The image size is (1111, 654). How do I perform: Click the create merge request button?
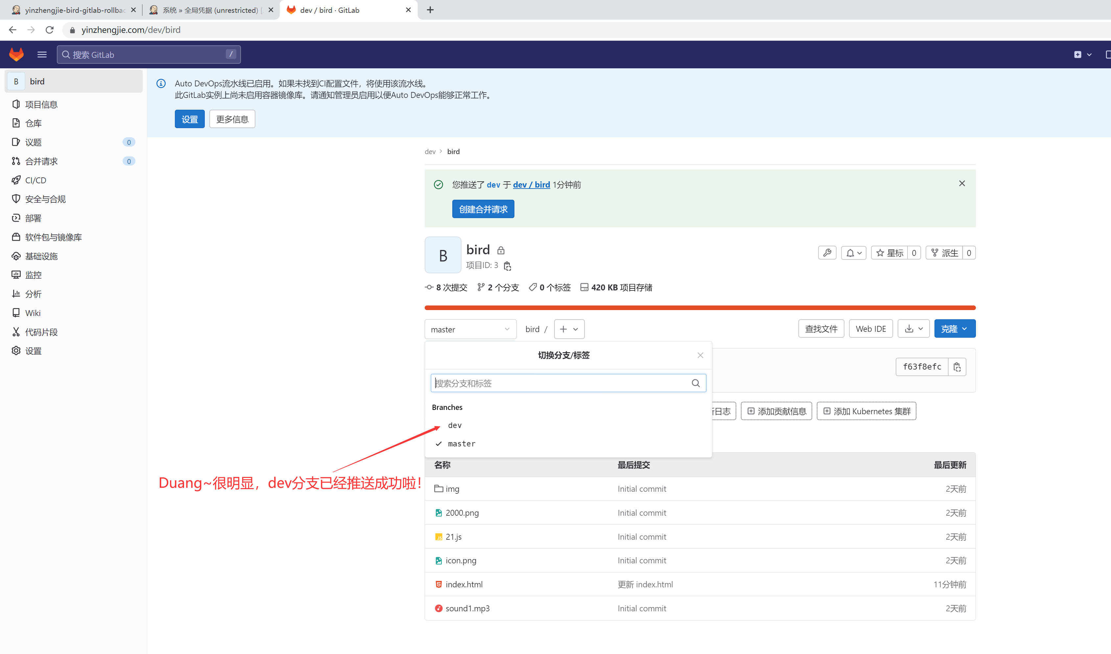point(483,209)
